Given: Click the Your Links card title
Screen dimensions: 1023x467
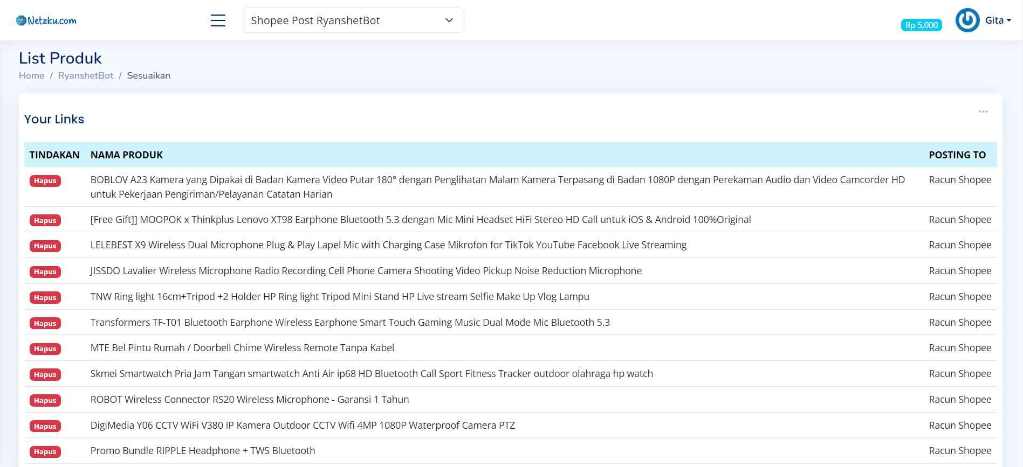Looking at the screenshot, I should click(54, 119).
